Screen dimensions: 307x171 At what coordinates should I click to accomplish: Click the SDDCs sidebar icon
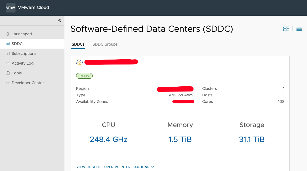(8, 44)
